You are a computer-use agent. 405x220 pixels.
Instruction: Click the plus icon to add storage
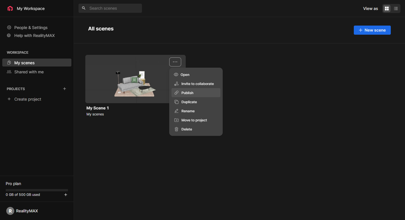66,195
